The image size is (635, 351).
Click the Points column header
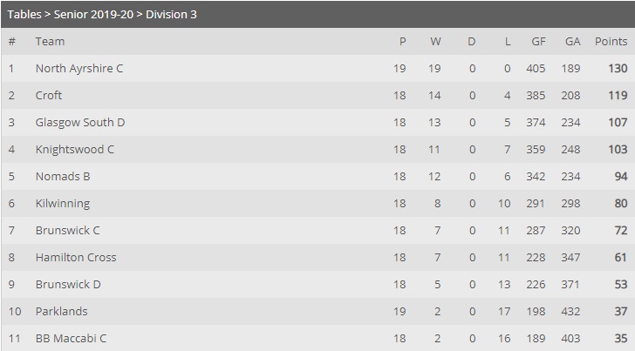coord(611,41)
